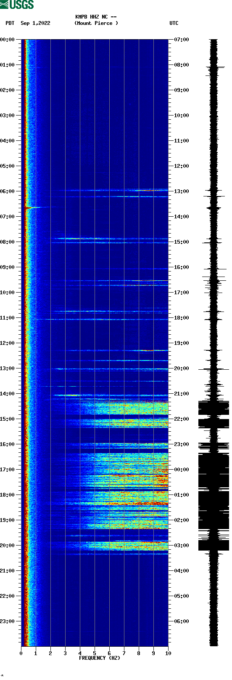
Task: Click the 'UTC' timezone label
Action: (174, 23)
